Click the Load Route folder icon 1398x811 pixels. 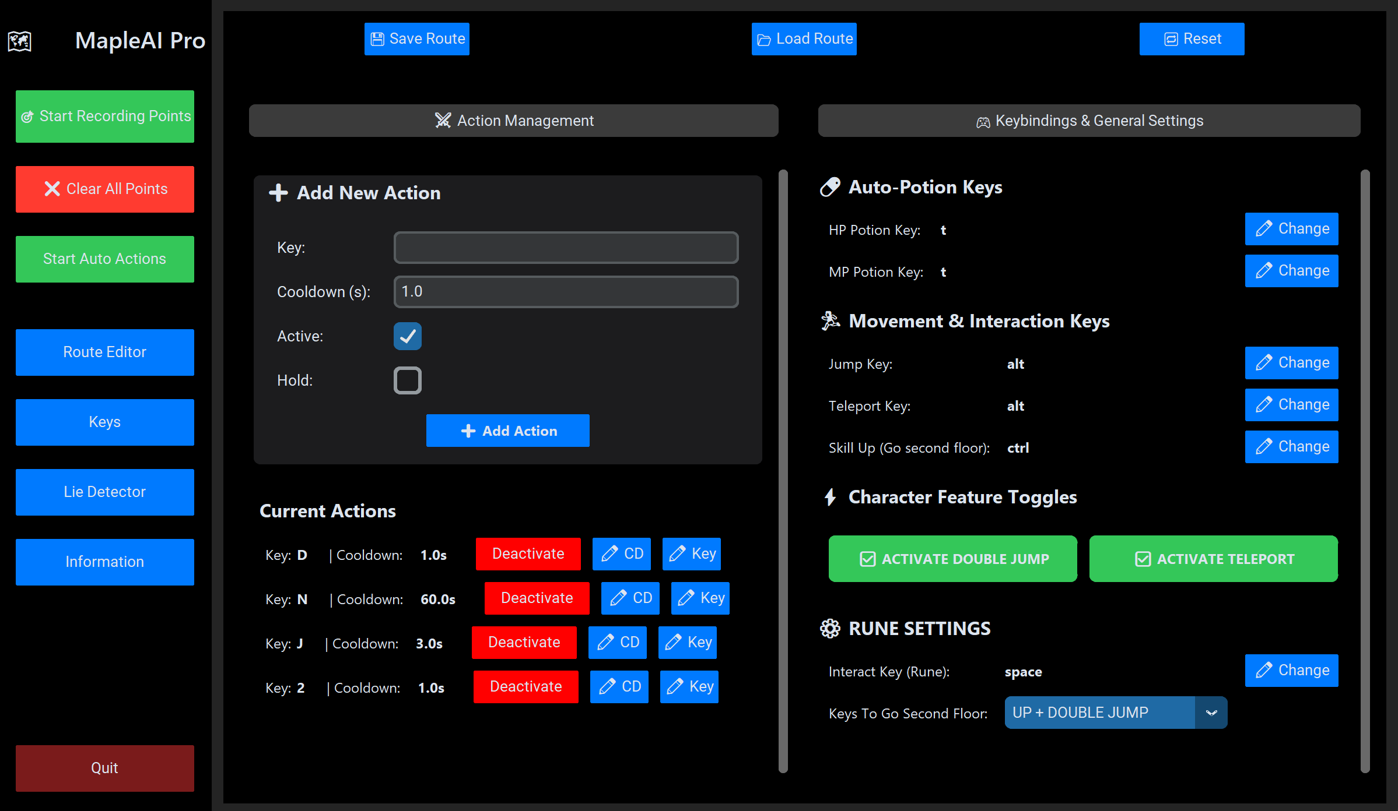pos(763,40)
